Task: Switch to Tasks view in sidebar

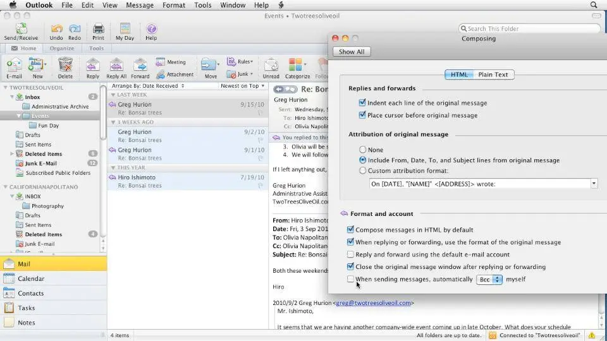Action: (53, 308)
